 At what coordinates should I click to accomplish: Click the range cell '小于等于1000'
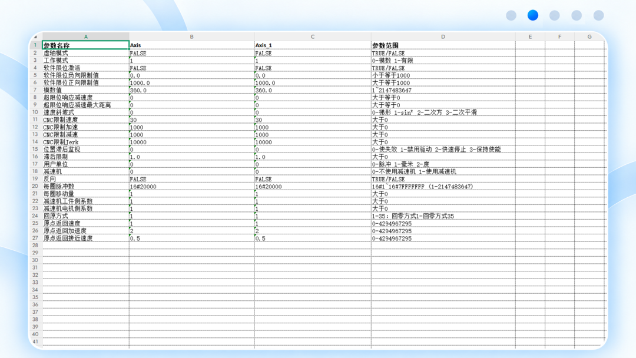click(443, 75)
